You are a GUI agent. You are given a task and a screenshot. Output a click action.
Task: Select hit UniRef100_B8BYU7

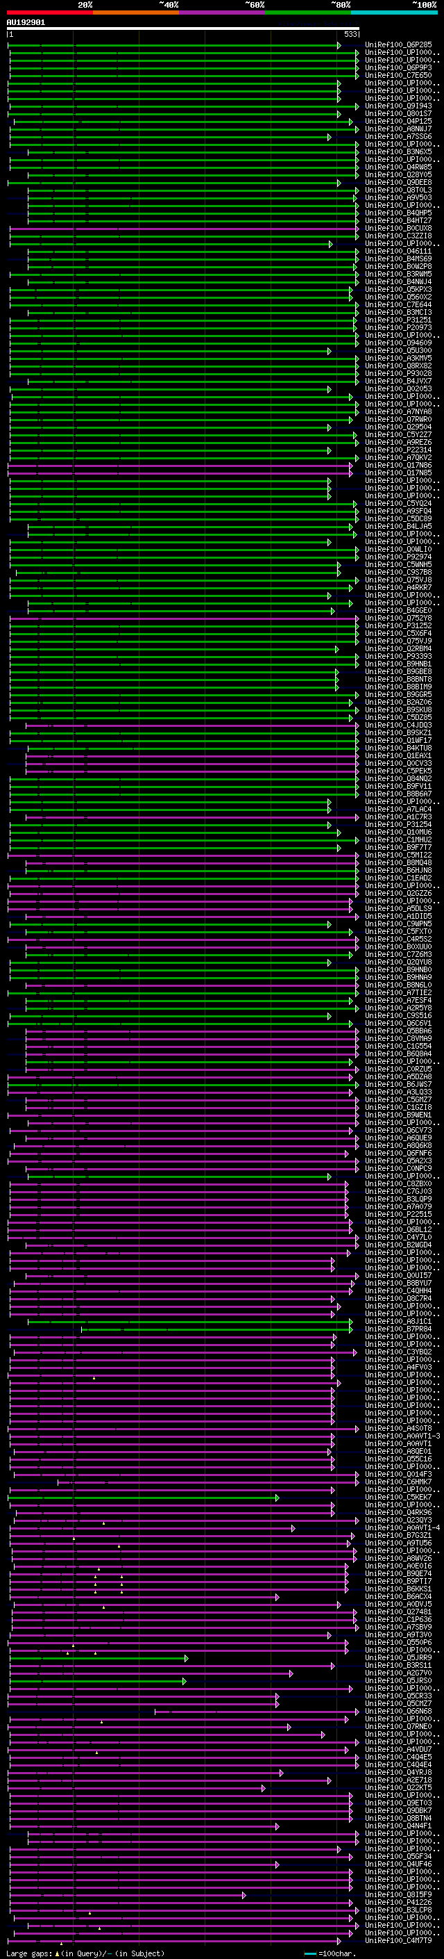[398, 1284]
